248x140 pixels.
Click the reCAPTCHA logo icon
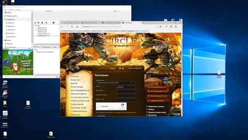coord(122,105)
